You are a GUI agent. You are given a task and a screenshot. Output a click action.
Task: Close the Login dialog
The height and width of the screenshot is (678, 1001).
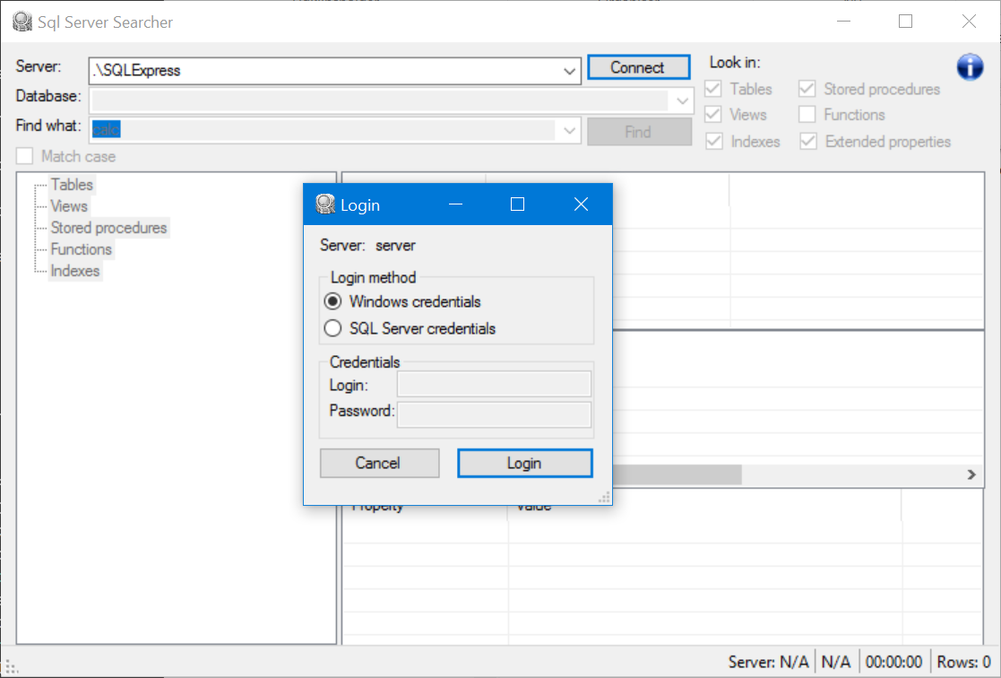[581, 204]
